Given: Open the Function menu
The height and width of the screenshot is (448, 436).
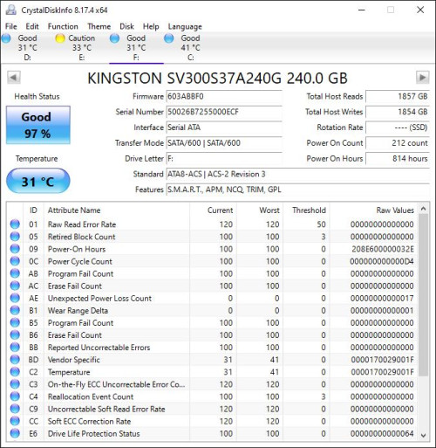Looking at the screenshot, I should 63,26.
